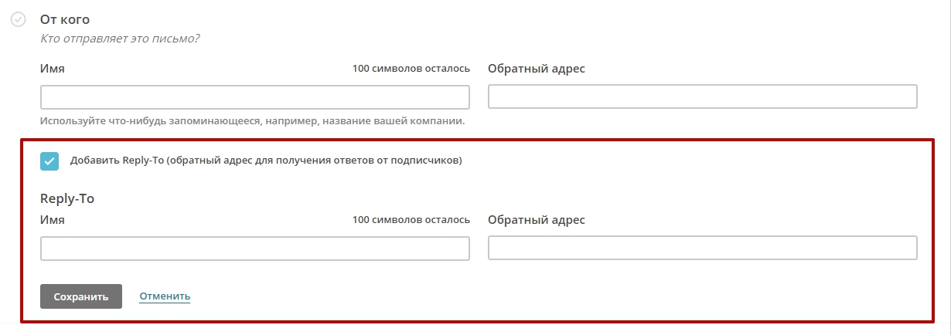Click the subtitle Кто отправляет это письмо?

[119, 38]
